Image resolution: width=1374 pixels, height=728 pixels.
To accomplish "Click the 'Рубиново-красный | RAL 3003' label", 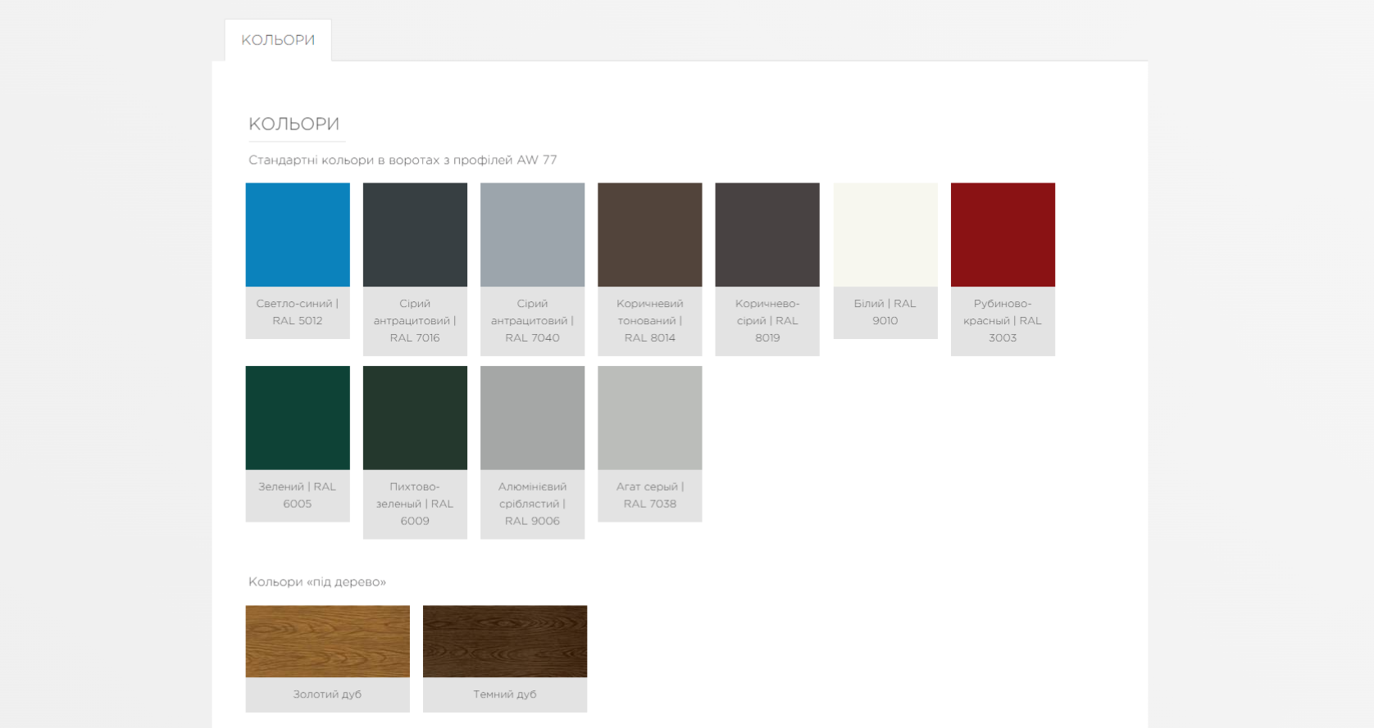I will click(x=1003, y=320).
